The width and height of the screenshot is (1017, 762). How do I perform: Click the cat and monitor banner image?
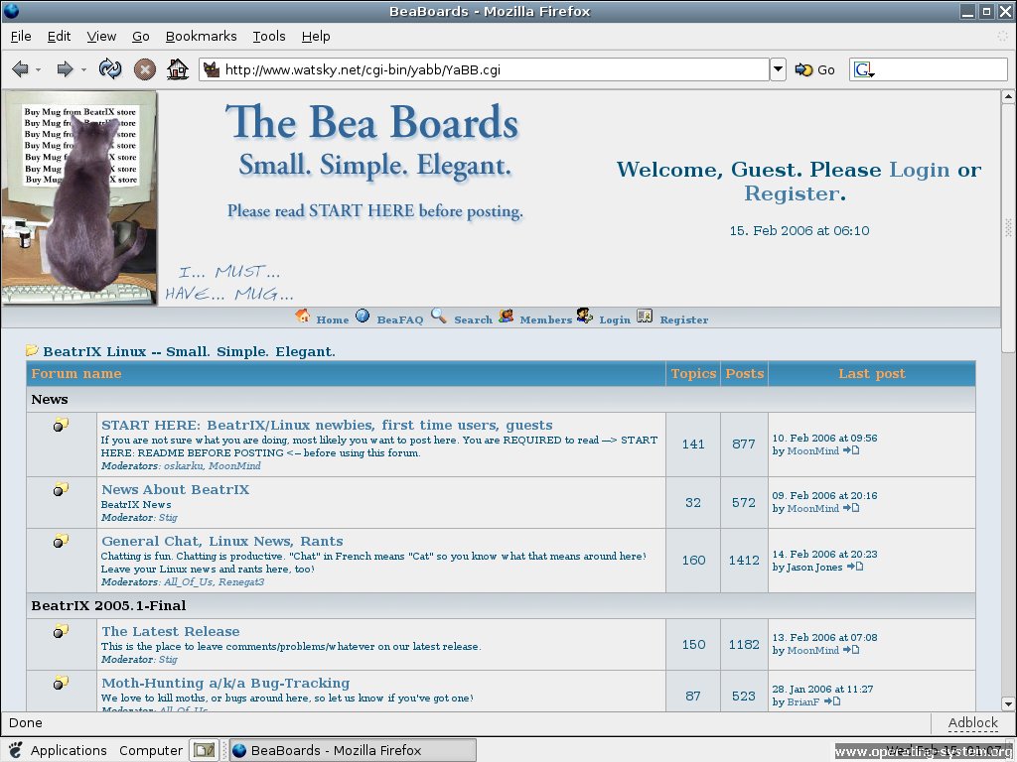[x=79, y=197]
